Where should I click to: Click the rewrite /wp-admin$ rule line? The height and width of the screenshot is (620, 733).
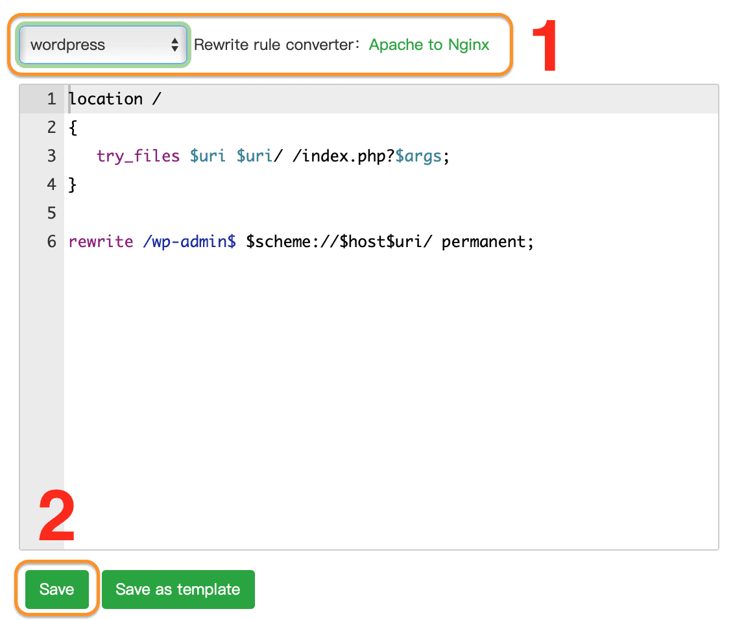click(300, 241)
